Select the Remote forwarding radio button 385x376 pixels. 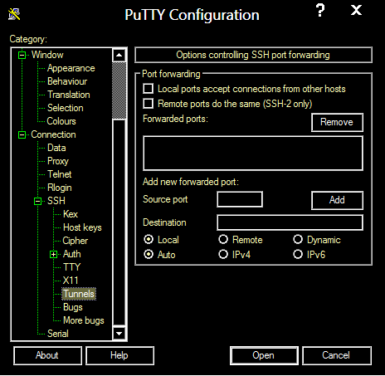(223, 239)
